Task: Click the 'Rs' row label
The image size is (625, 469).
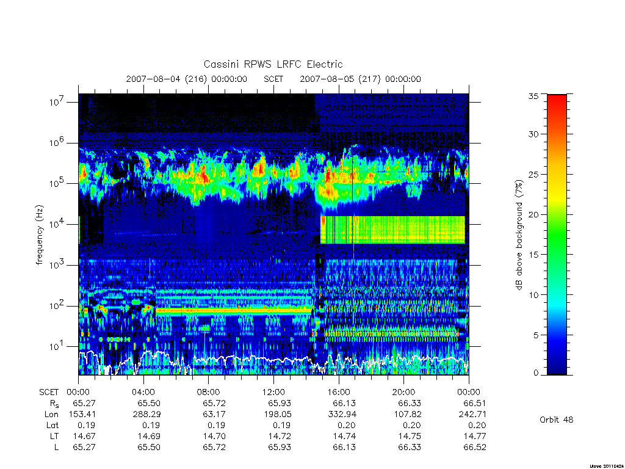Action: (54, 404)
